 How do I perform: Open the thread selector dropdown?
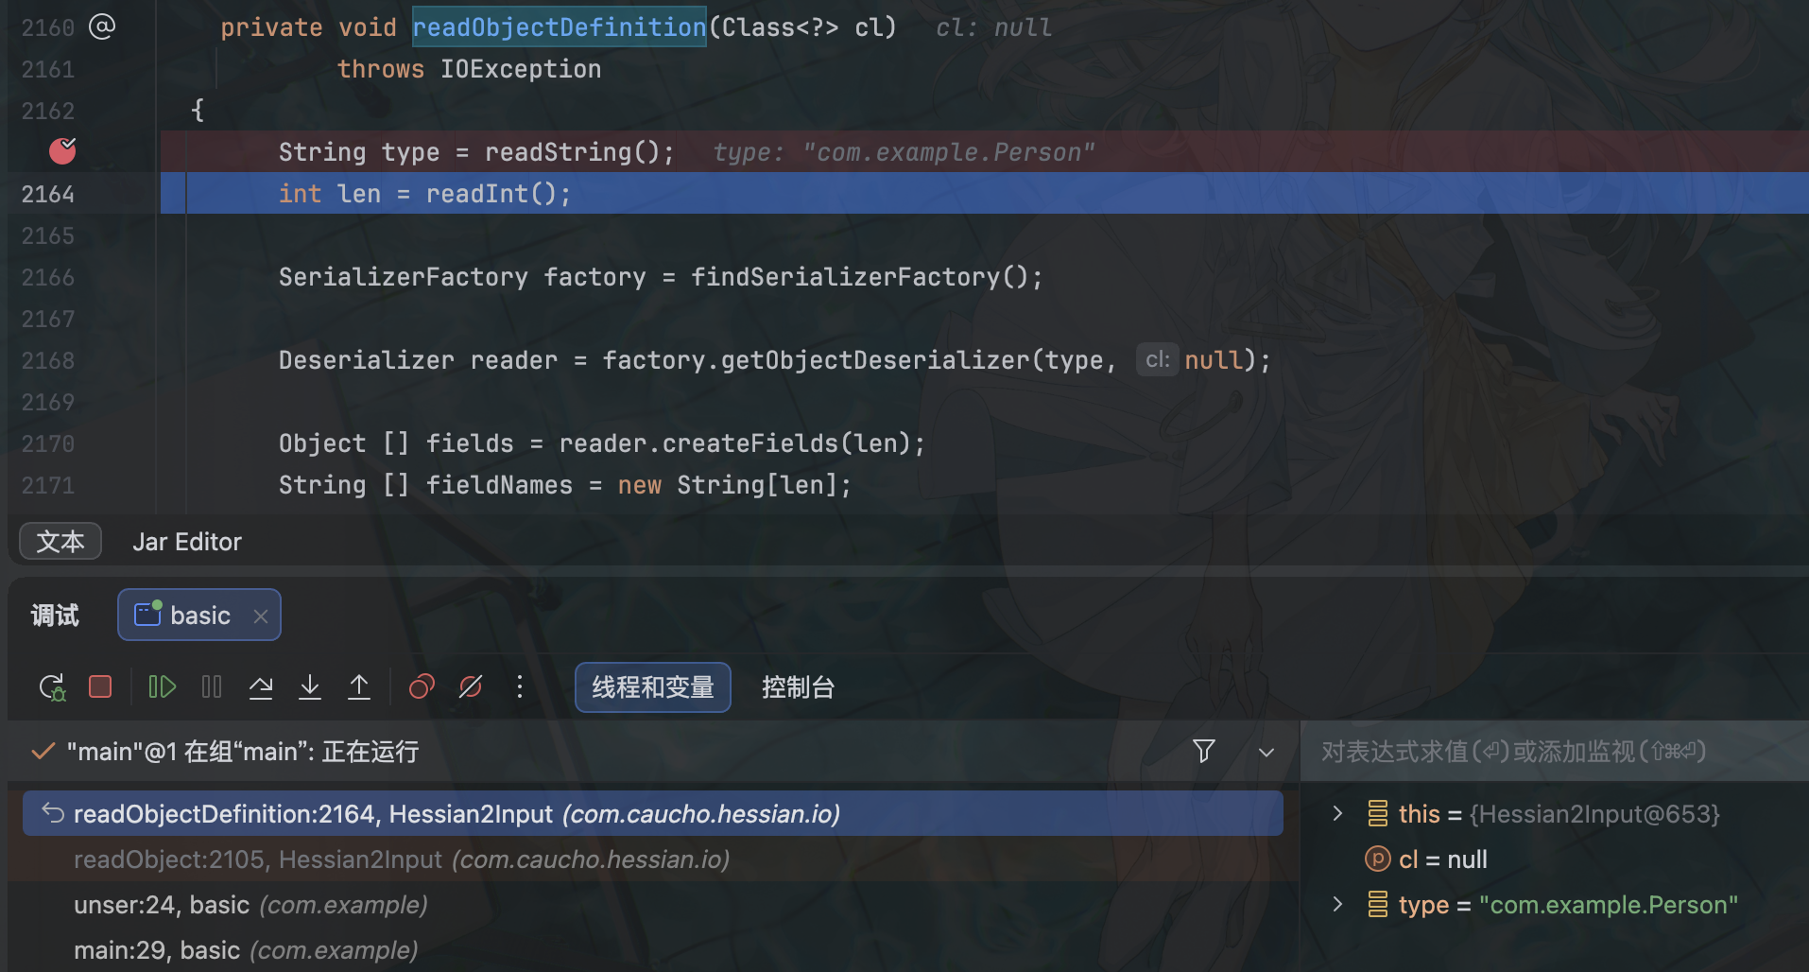(x=1266, y=753)
